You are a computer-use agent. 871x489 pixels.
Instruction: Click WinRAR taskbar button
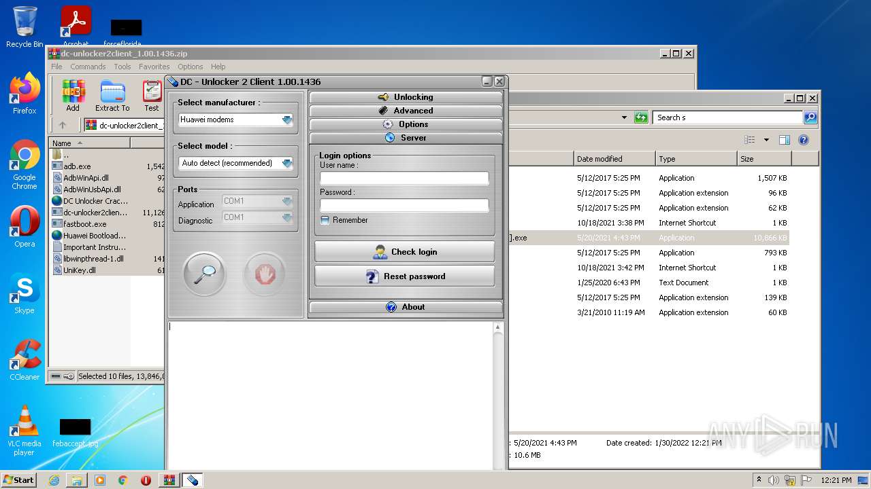tap(169, 480)
